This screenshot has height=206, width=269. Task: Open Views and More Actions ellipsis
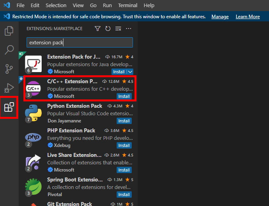point(129,29)
